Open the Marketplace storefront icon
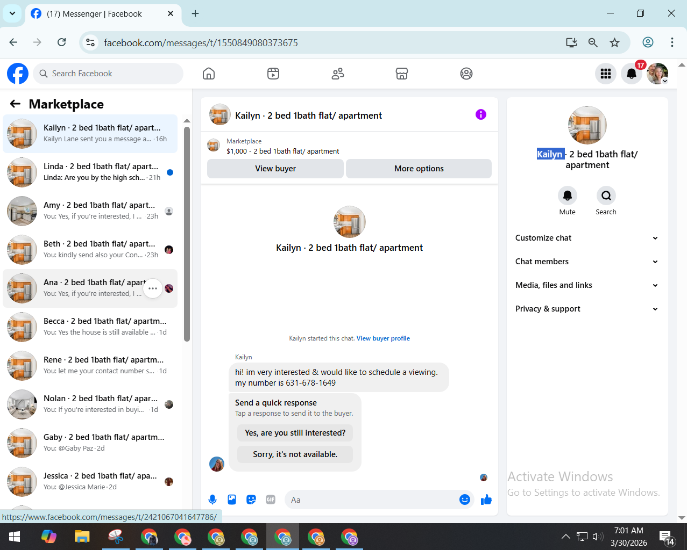This screenshot has height=550, width=687. pos(402,74)
